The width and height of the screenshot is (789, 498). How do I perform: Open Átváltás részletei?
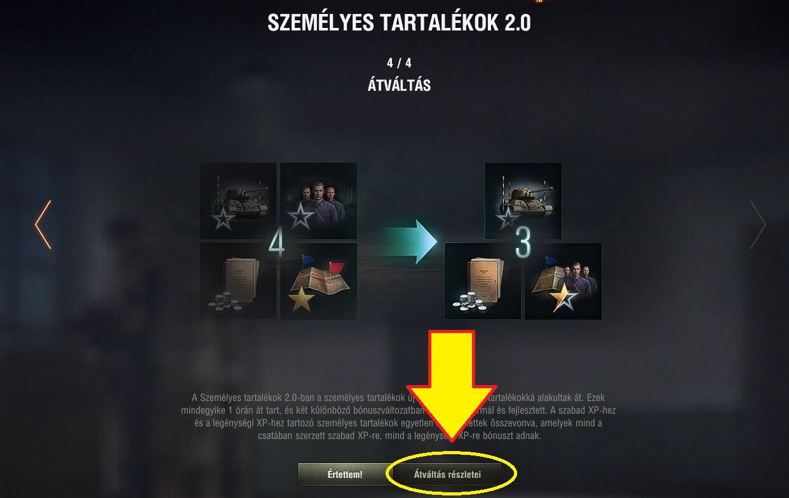coord(447,475)
